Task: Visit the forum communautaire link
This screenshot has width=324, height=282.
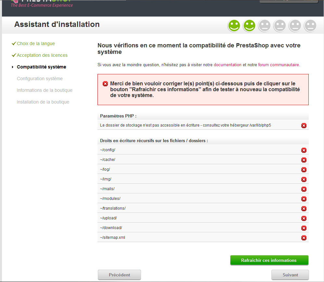Action: 279,65
